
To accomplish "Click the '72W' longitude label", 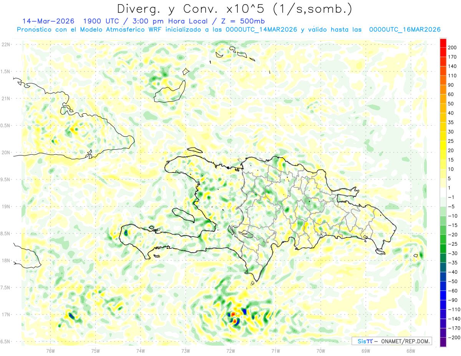I will [x=230, y=351].
